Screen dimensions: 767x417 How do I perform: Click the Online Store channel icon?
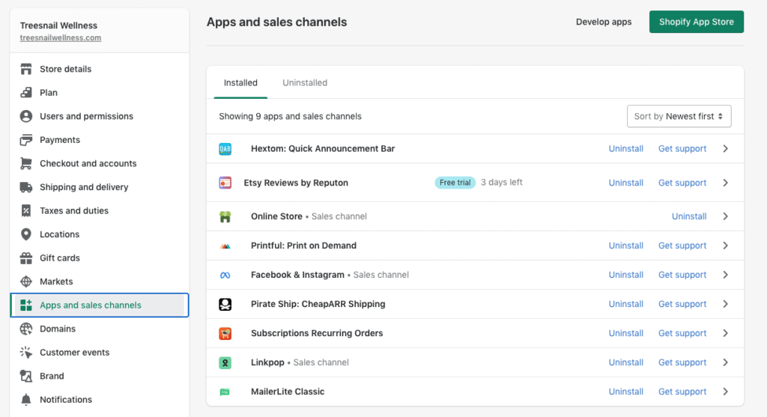pyautogui.click(x=225, y=216)
